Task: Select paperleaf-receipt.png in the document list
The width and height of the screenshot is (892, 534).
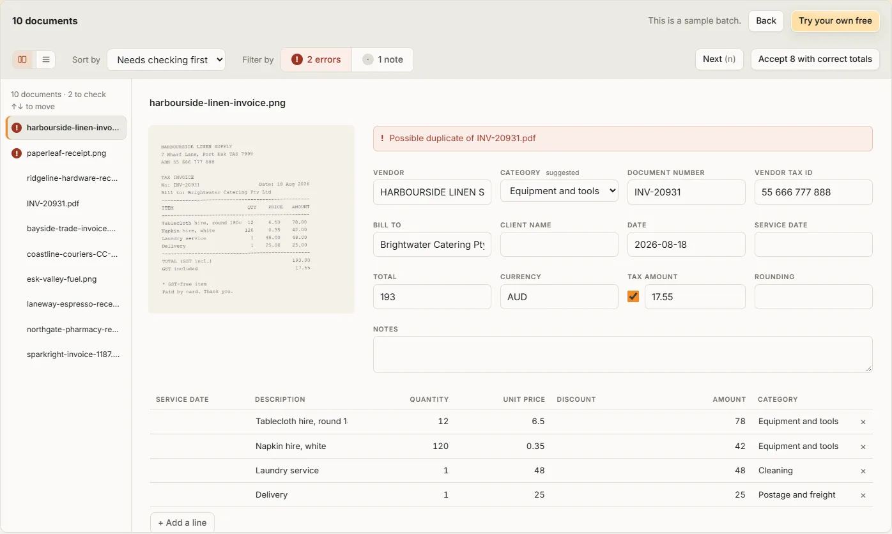Action: [x=66, y=153]
